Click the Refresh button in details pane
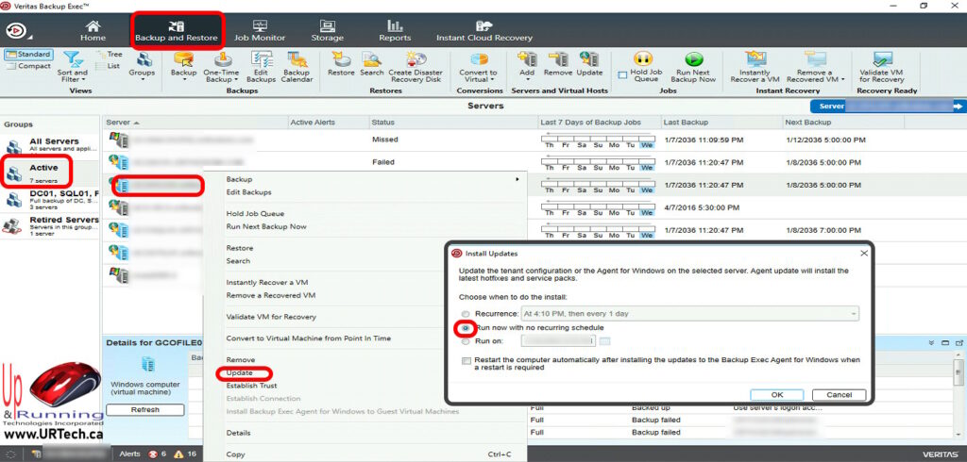967x462 pixels. pyautogui.click(x=144, y=410)
